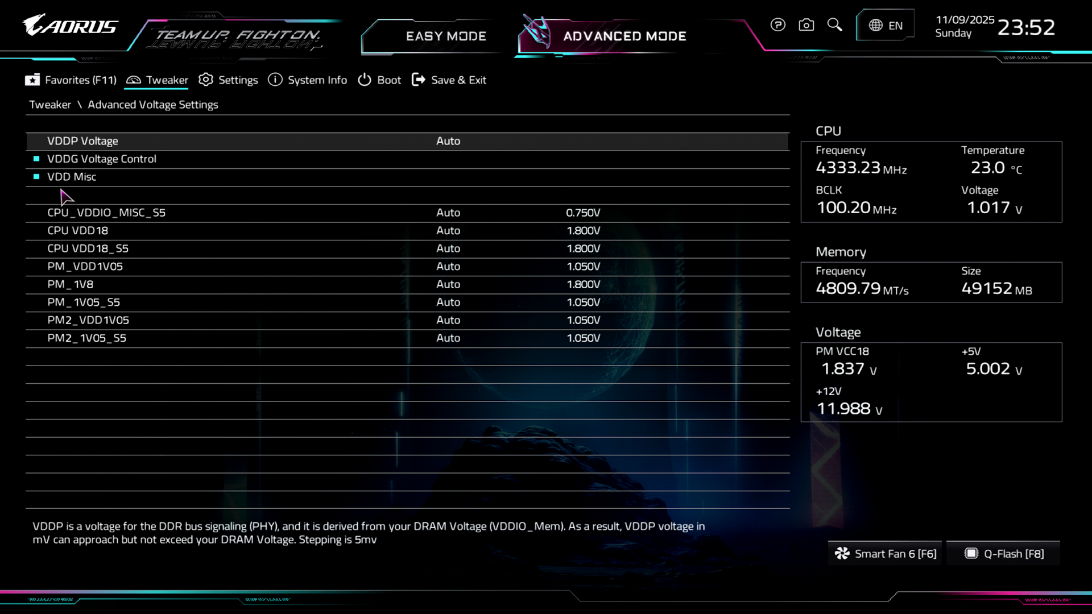Click the Settings gear icon
The height and width of the screenshot is (614, 1092).
click(x=206, y=80)
